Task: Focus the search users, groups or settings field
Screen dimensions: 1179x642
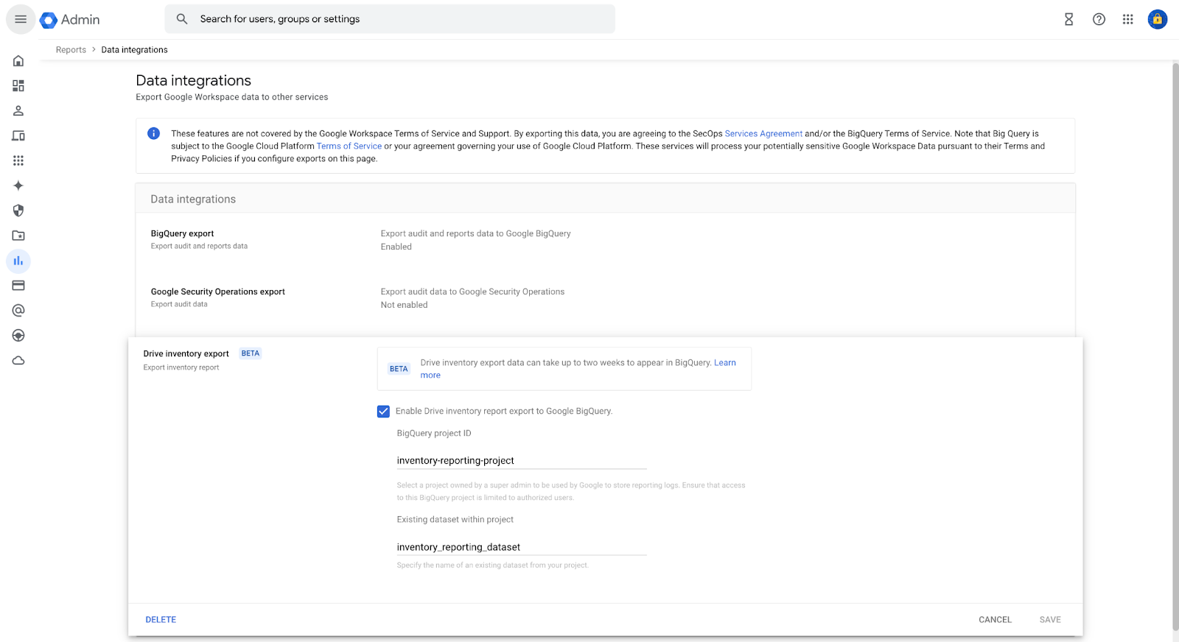Action: click(x=390, y=19)
